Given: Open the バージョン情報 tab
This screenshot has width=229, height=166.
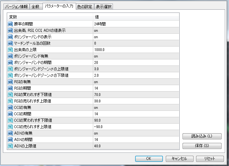Looking at the screenshot, I should pyautogui.click(x=16, y=7).
